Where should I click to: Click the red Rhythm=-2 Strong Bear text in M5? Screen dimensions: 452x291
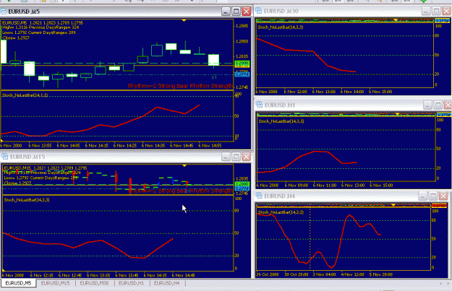(181, 86)
